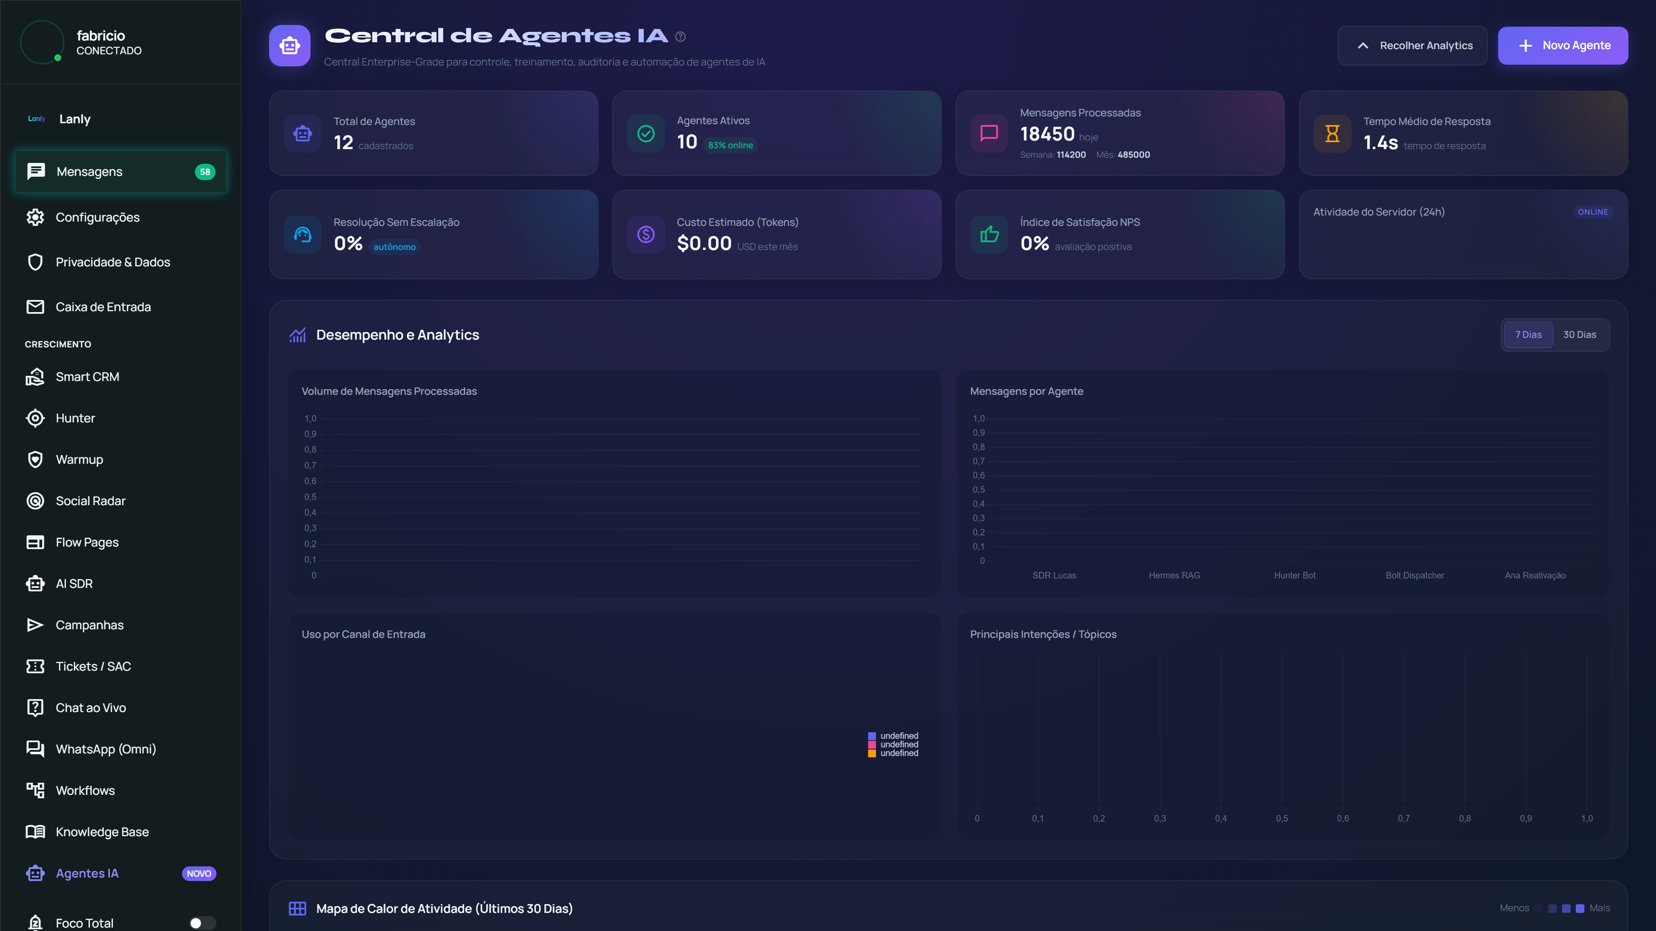Image resolution: width=1656 pixels, height=931 pixels.
Task: Open Campanhas menu item
Action: click(121, 625)
